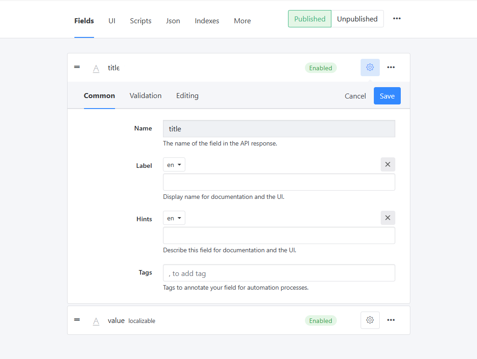Click the 'title' field name in header row
The width and height of the screenshot is (477, 359).
114,68
